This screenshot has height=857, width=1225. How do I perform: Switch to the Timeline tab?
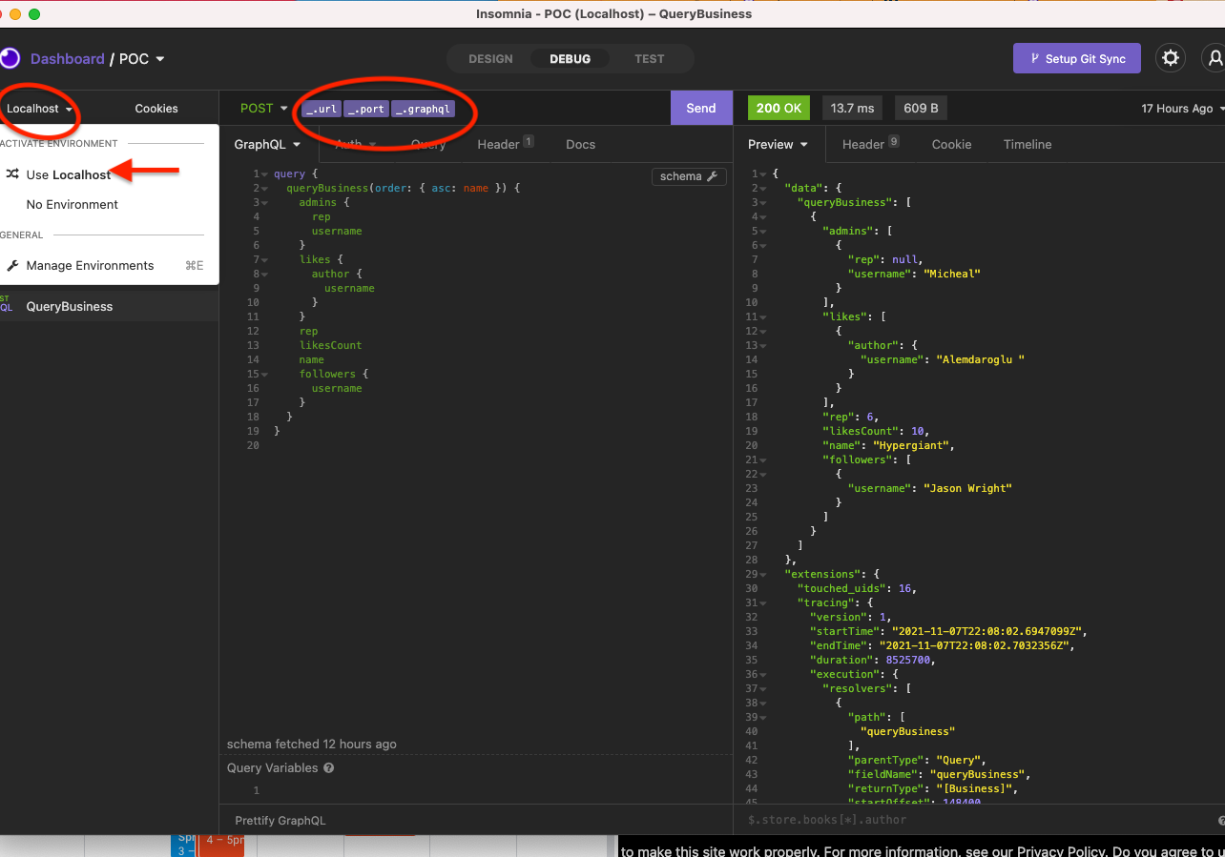tap(1027, 144)
